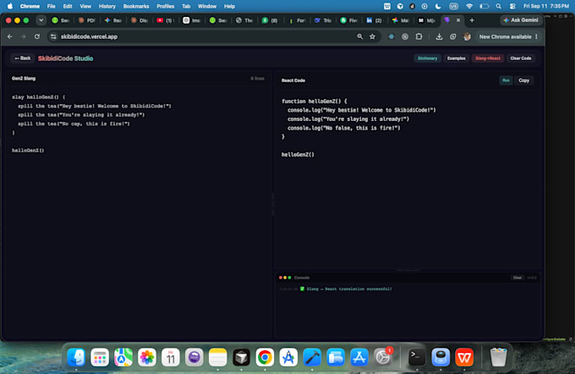Viewport: 575px width, 374px height.
Task: Open Notes from the Dock
Action: (218, 357)
